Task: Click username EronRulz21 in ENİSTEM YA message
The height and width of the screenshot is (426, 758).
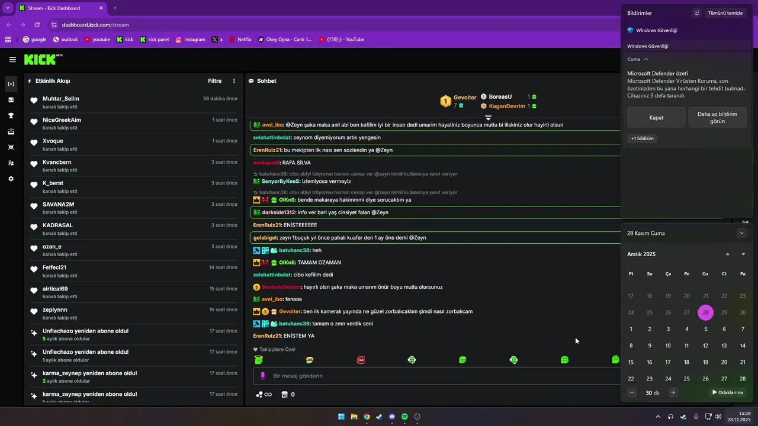Action: 267,336
